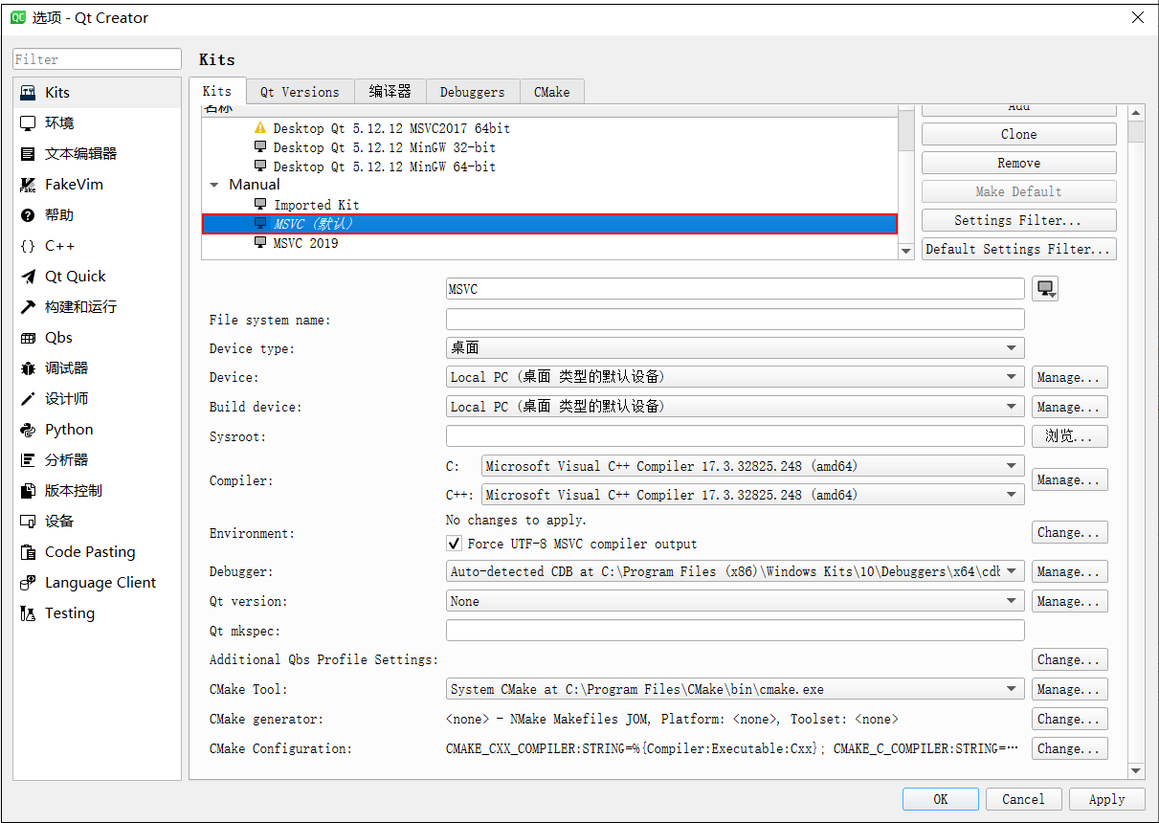Click the kit icon chooser button beside the name field
The width and height of the screenshot is (1159, 823).
coord(1045,289)
